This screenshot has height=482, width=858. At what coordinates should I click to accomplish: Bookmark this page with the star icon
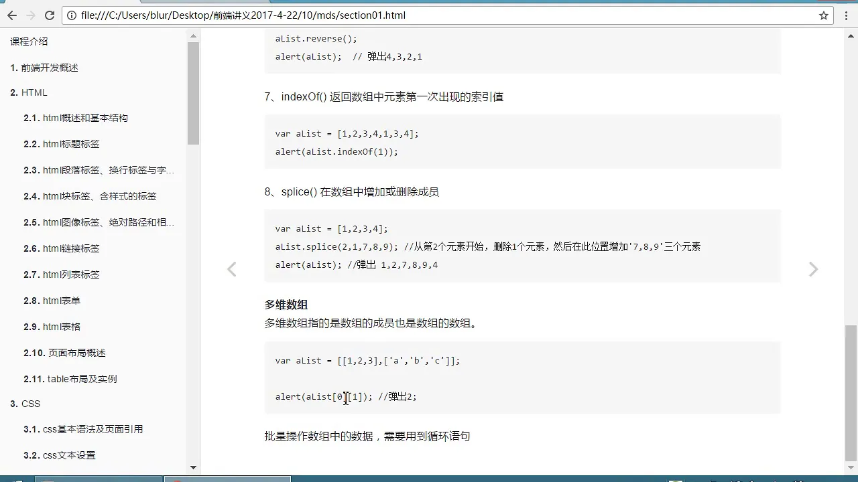tap(824, 15)
